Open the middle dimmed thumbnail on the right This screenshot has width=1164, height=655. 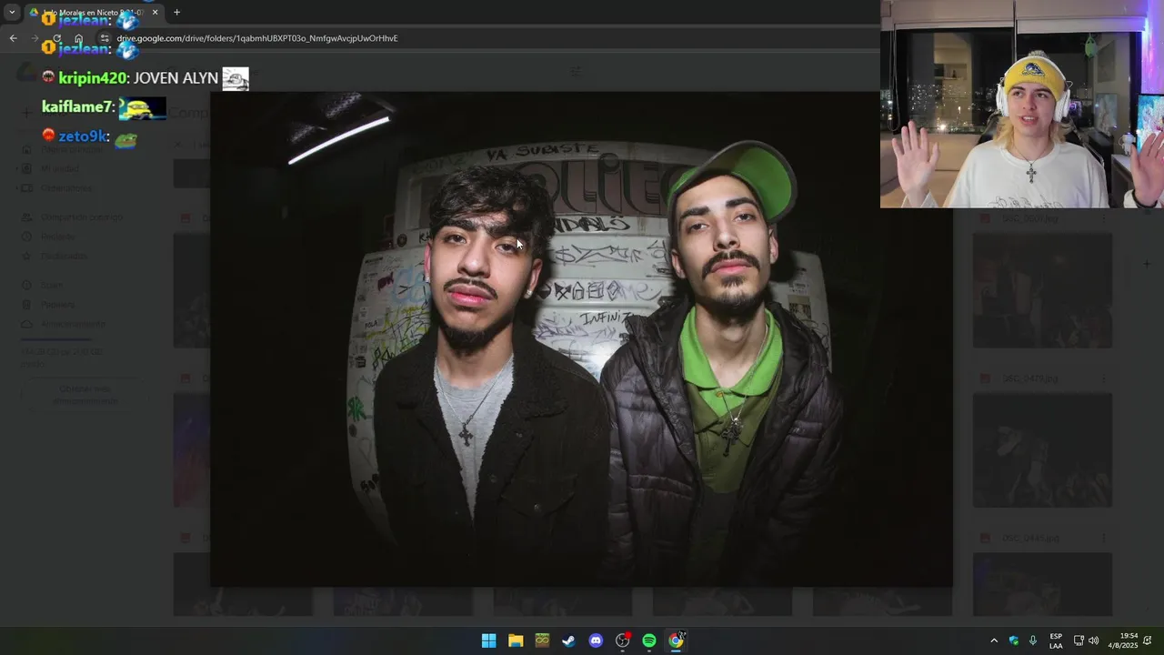pos(1042,449)
